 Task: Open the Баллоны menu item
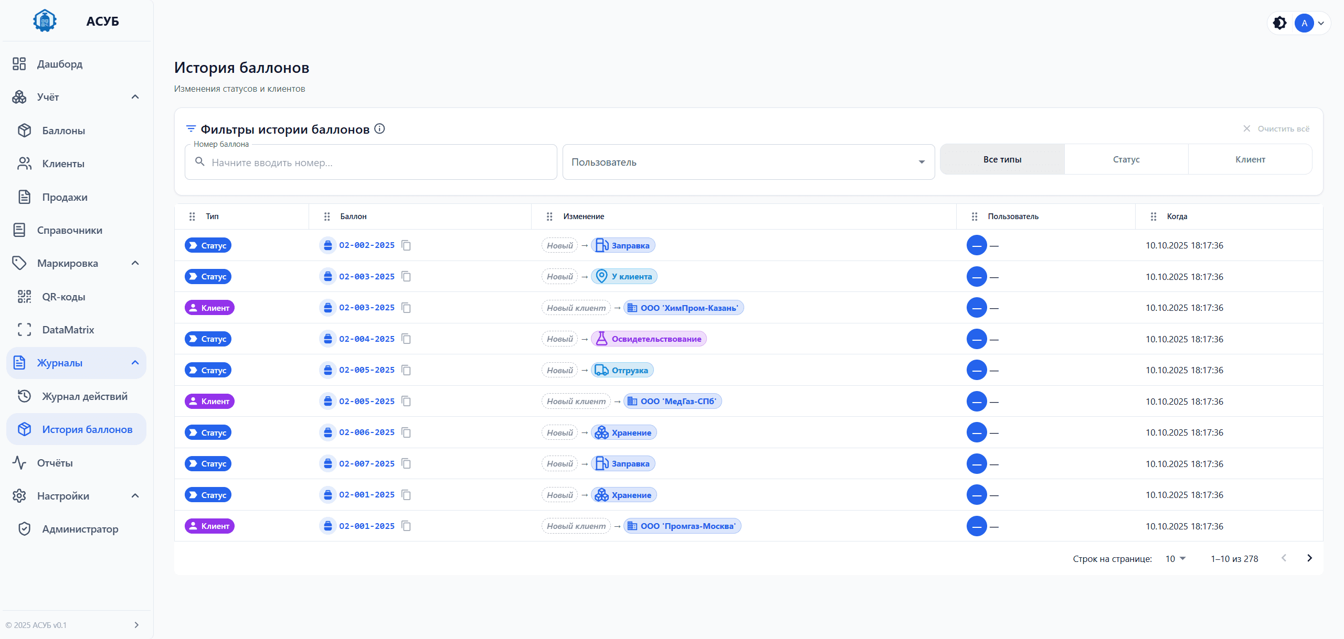click(x=64, y=131)
